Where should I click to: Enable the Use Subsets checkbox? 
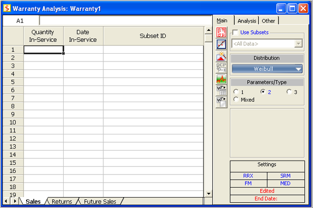235,32
